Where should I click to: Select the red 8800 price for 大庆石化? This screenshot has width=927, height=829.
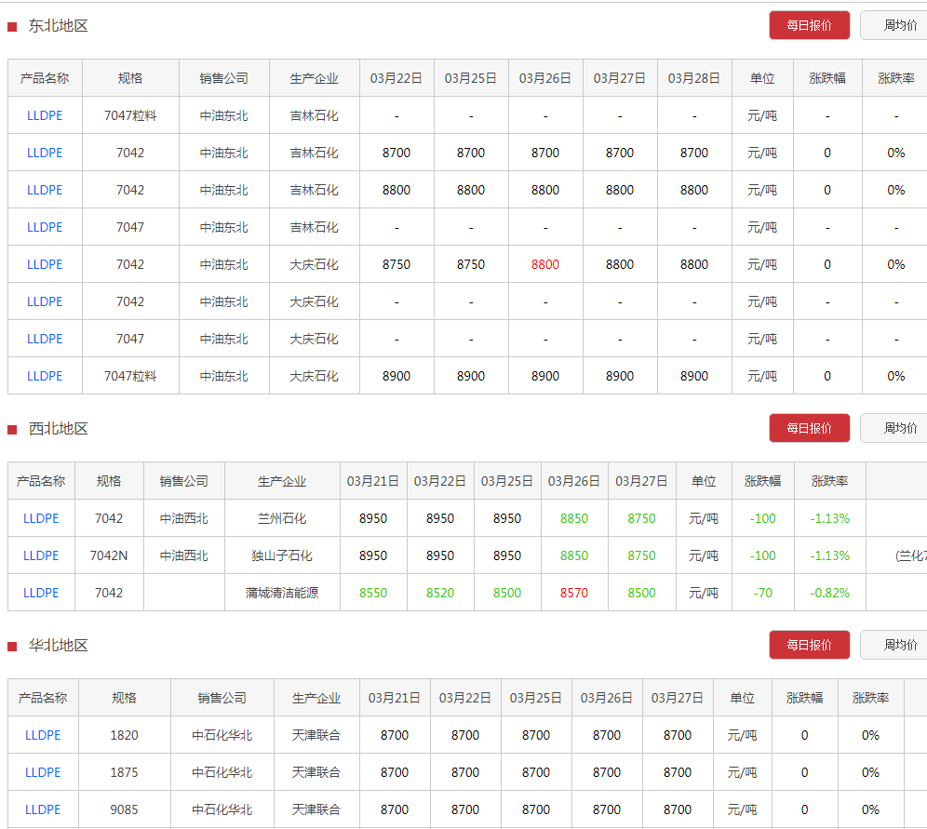[x=545, y=265]
